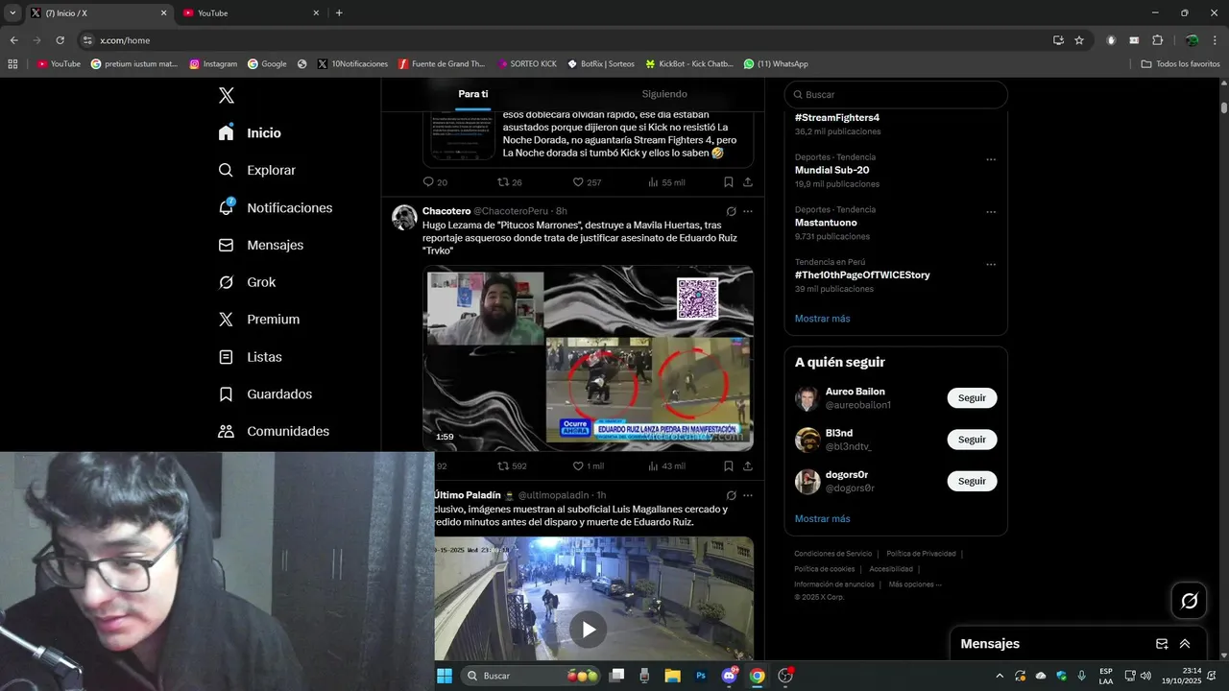Open Mastantuono trend
This screenshot has width=1229, height=691.
pos(826,223)
